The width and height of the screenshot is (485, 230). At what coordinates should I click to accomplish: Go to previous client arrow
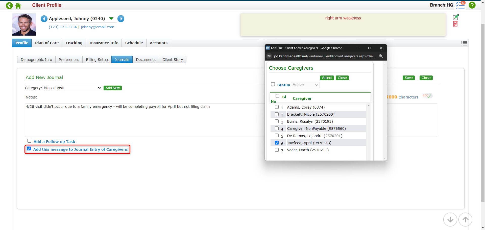44,19
